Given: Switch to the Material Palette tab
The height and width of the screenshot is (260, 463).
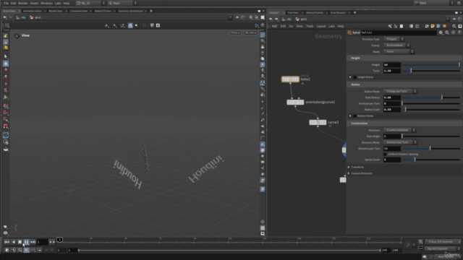Looking at the screenshot, I should 315,13.
